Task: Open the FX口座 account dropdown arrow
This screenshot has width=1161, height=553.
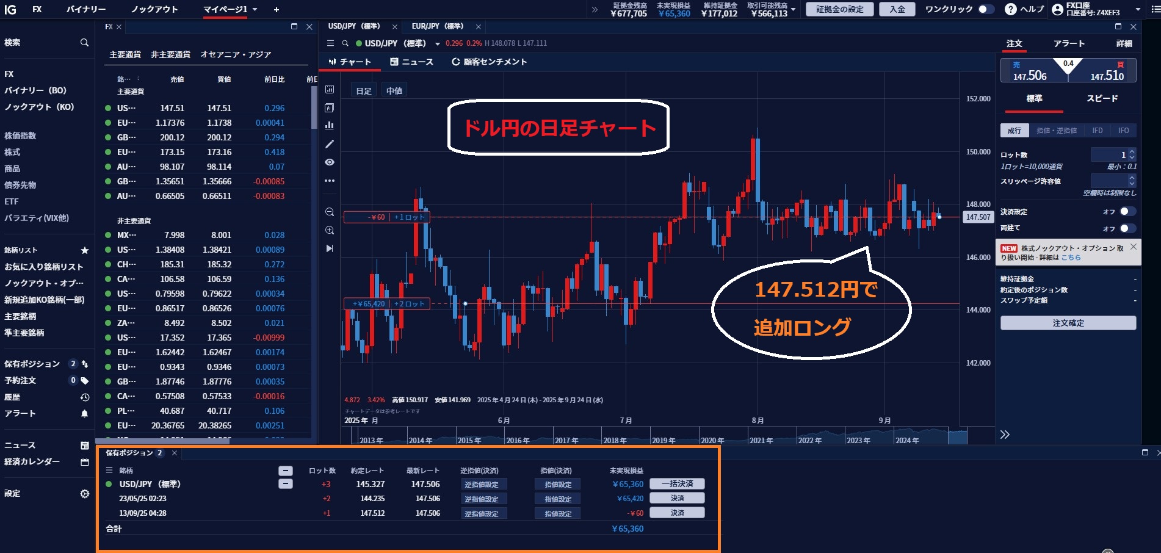Action: click(x=1138, y=9)
